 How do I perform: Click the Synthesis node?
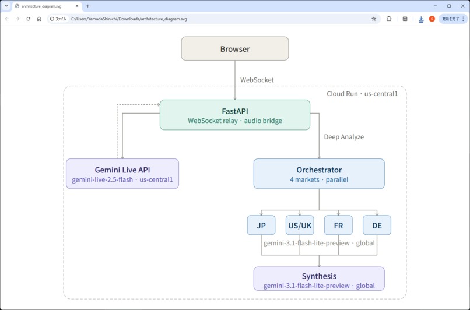(x=319, y=279)
